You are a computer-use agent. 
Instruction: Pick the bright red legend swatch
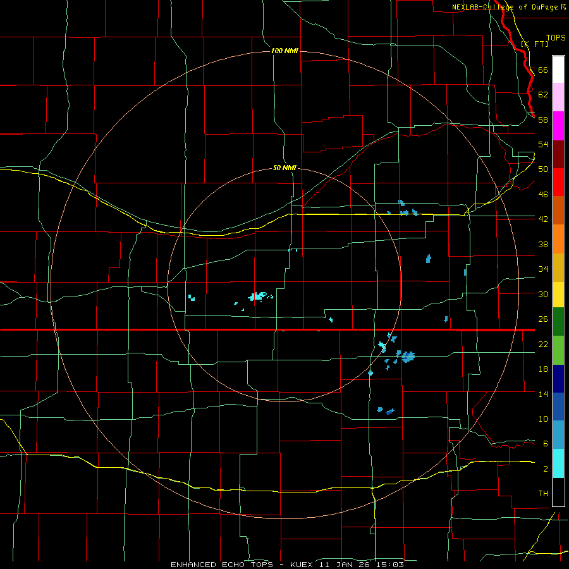pyautogui.click(x=558, y=182)
